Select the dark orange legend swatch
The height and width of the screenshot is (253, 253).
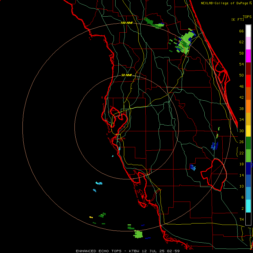[248, 93]
